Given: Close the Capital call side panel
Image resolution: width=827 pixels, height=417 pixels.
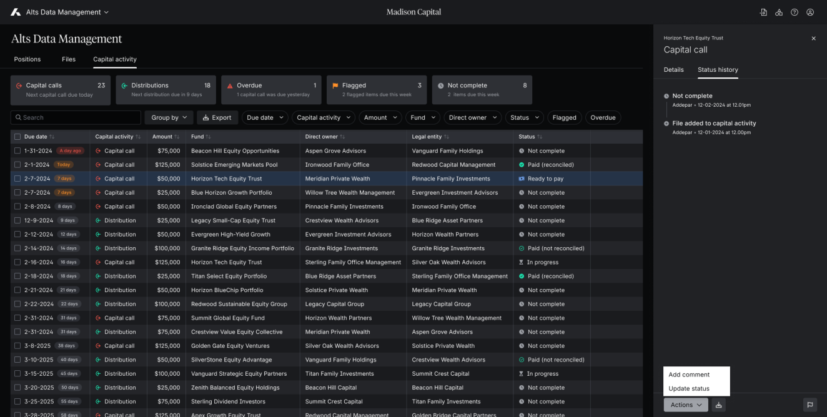Looking at the screenshot, I should tap(813, 39).
